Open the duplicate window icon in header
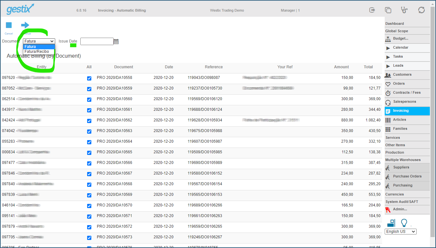436x248 pixels. (x=388, y=10)
